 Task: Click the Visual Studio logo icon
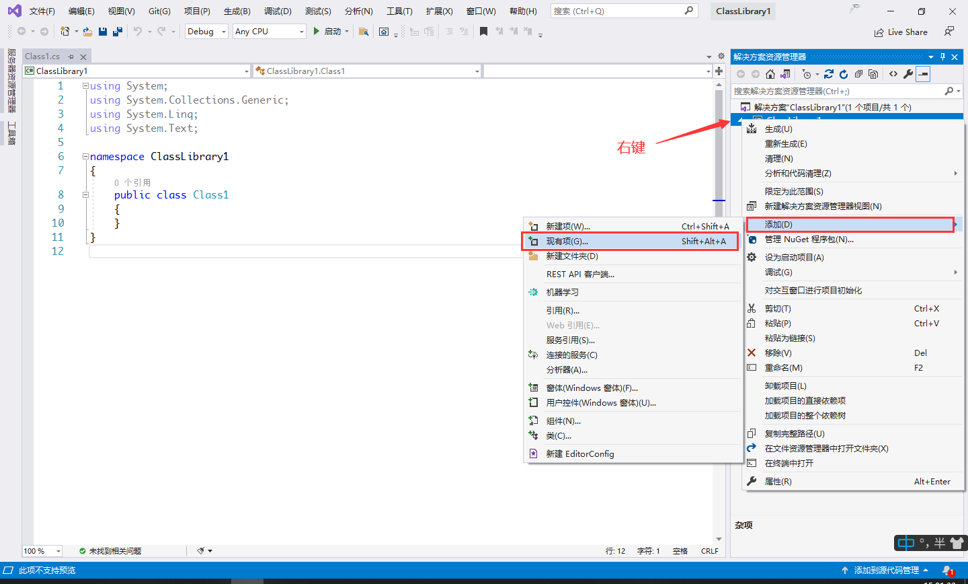click(14, 11)
